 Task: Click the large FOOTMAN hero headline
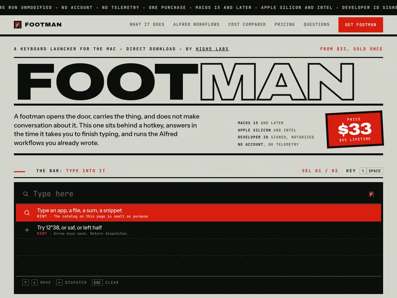click(x=185, y=81)
